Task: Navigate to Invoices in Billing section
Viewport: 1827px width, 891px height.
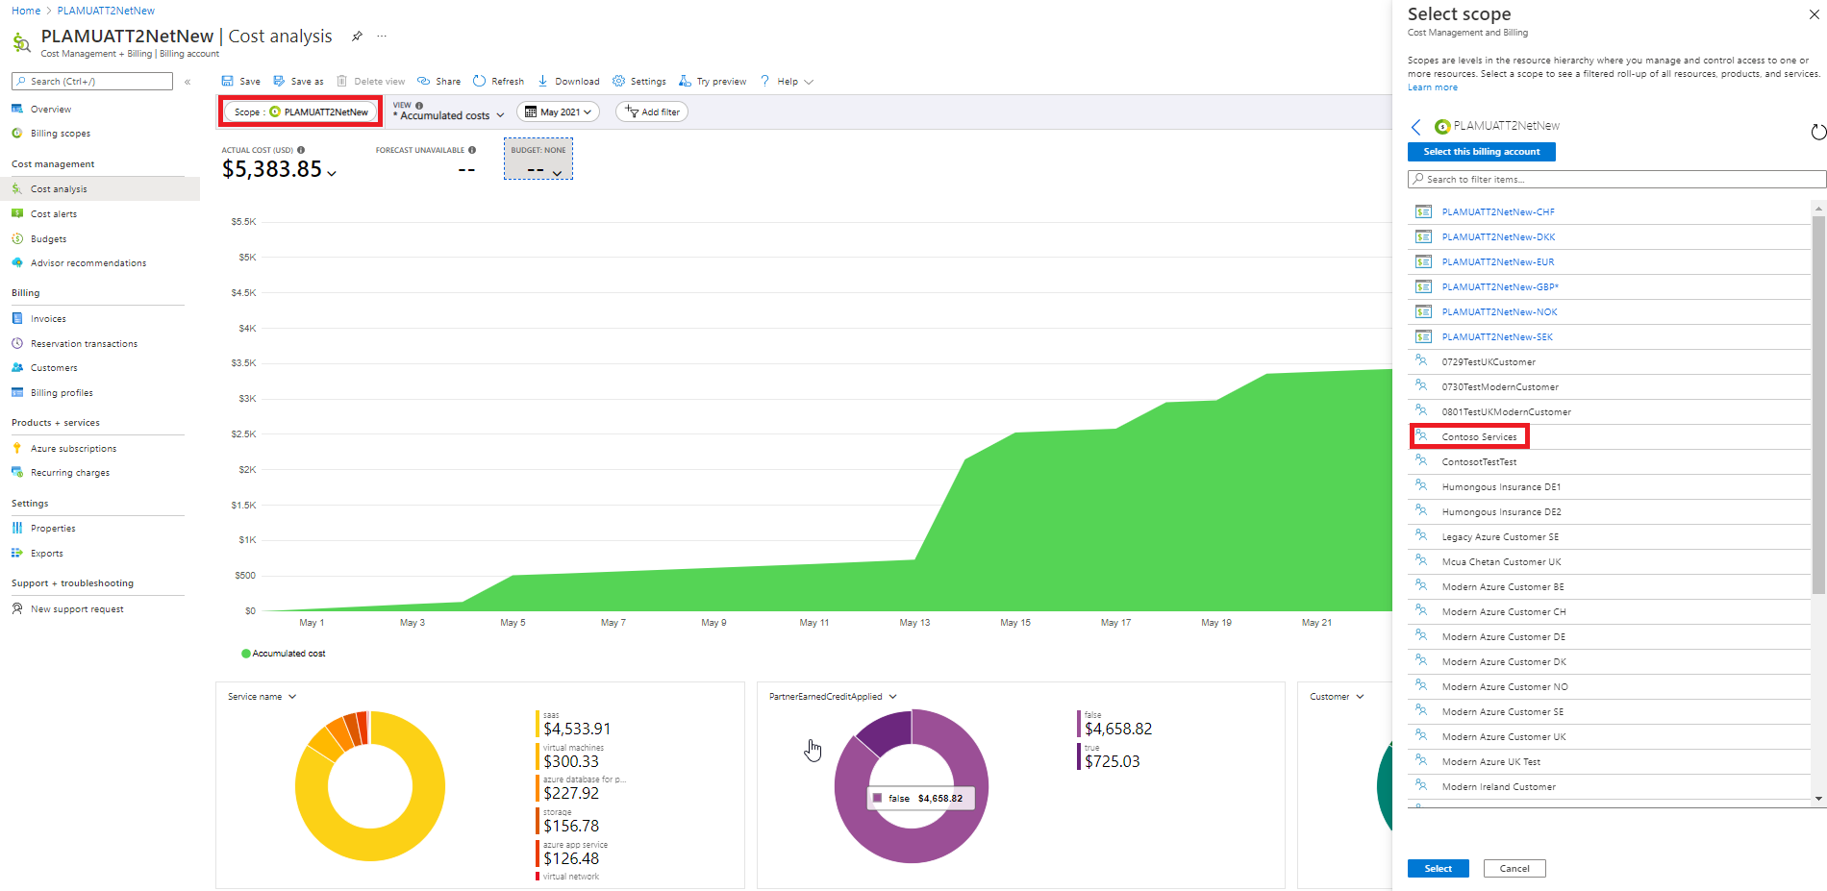Action: coord(48,319)
